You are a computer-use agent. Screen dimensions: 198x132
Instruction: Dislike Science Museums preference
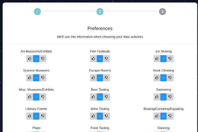click(x=43, y=78)
